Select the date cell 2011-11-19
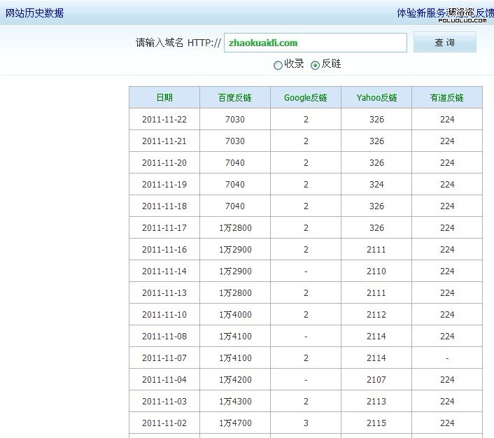The height and width of the screenshot is (438, 494). (x=164, y=184)
